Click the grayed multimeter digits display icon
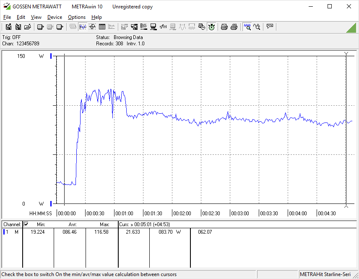359x279 pixels. tap(73, 27)
